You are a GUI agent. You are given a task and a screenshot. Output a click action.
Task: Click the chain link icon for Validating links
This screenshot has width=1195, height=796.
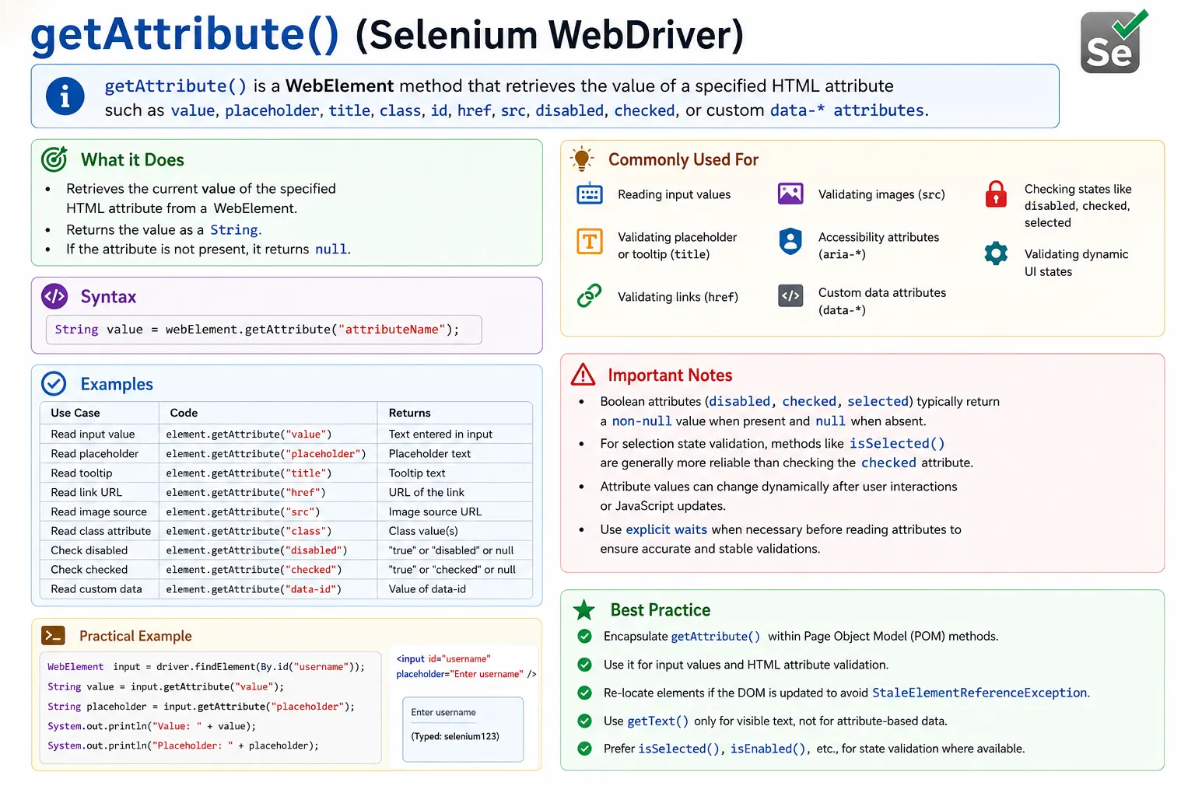point(590,296)
